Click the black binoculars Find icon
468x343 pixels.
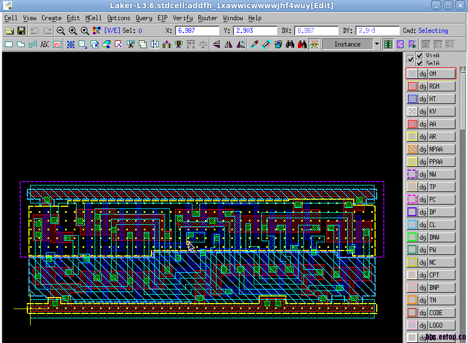(290, 44)
